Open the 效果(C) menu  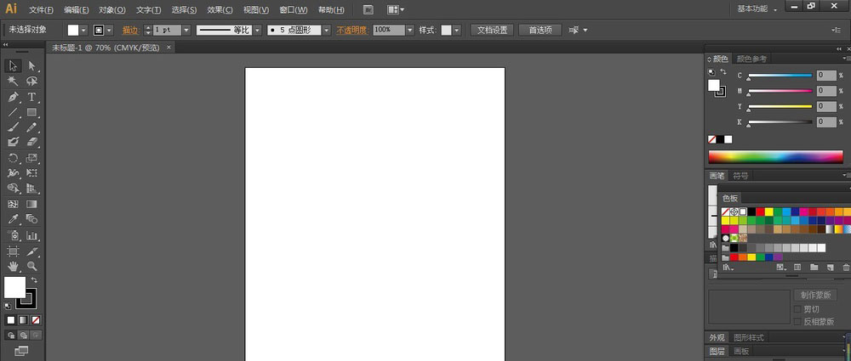(x=220, y=10)
